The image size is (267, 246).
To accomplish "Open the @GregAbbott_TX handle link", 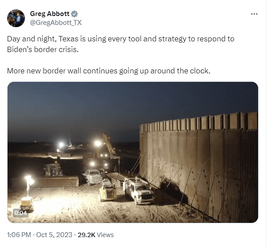I will (x=56, y=23).
